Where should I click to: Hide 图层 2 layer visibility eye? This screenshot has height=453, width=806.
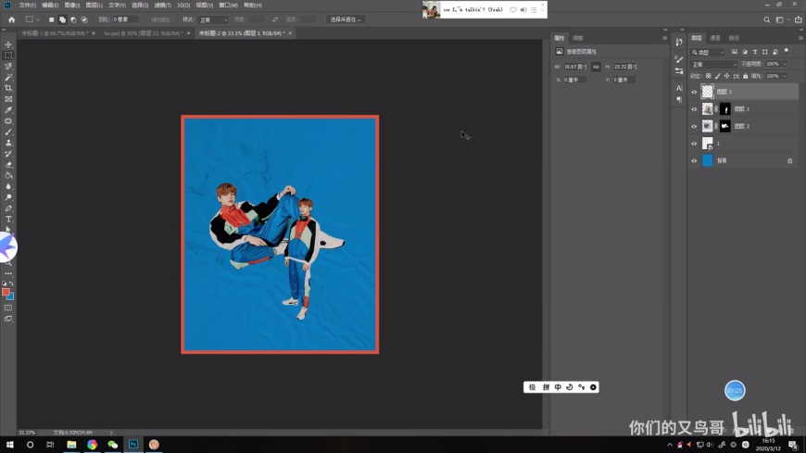pos(694,126)
